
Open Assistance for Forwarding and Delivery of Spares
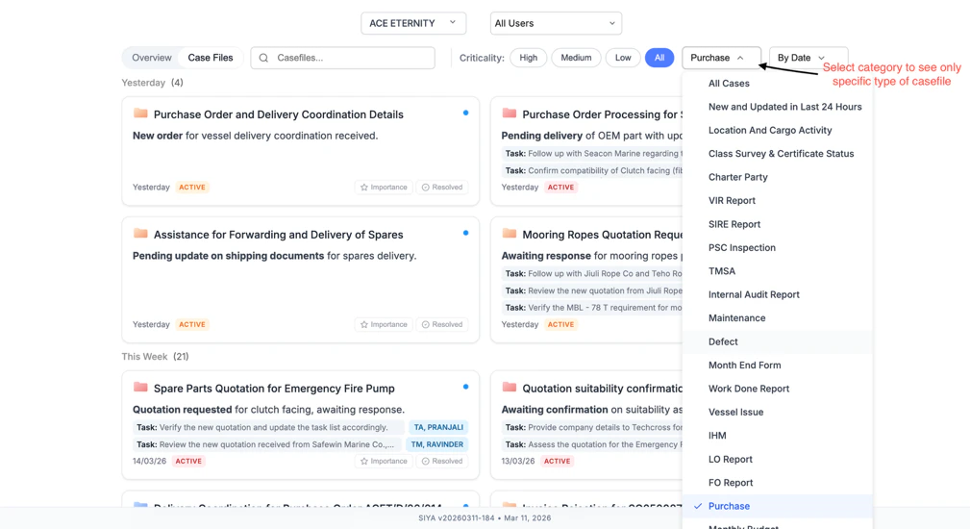(x=279, y=235)
